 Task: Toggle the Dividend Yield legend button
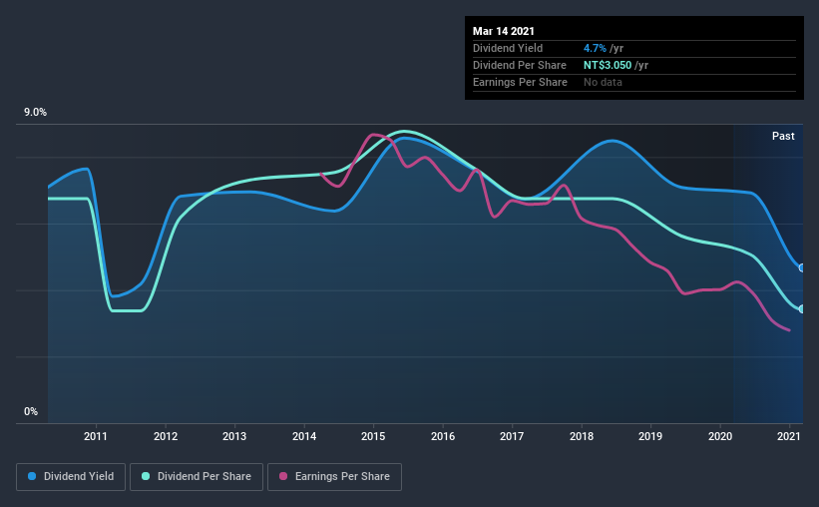pos(71,477)
